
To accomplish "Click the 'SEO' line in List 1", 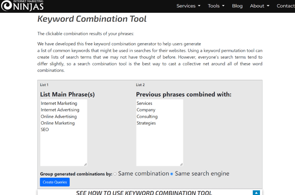I will 45,130.
